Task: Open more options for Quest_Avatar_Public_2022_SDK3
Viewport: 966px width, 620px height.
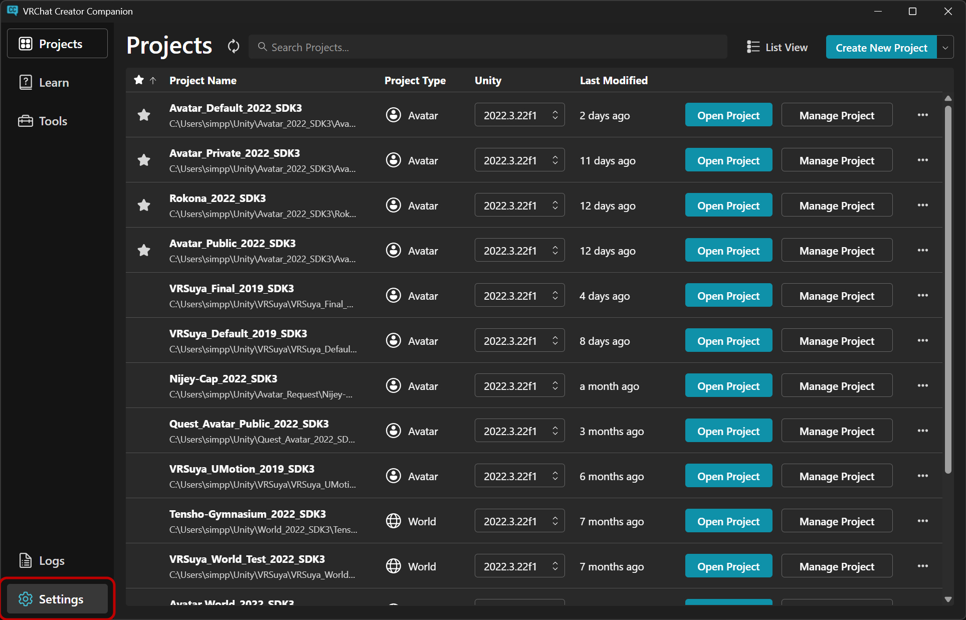Action: 923,431
